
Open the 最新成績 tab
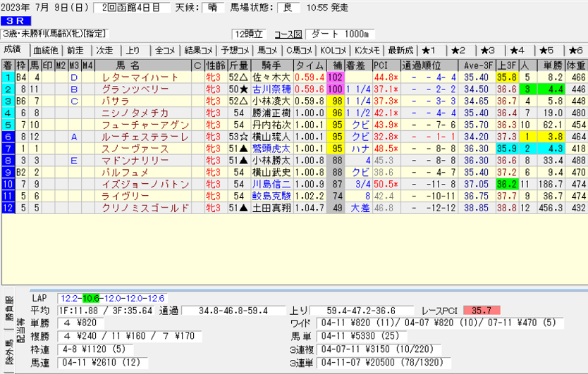tap(400, 50)
